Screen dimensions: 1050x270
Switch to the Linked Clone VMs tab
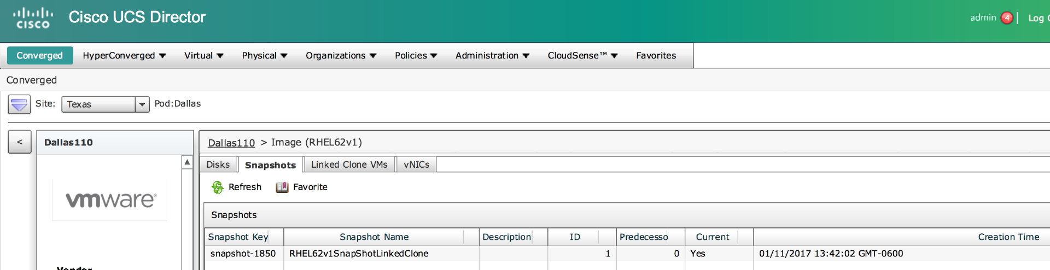349,165
